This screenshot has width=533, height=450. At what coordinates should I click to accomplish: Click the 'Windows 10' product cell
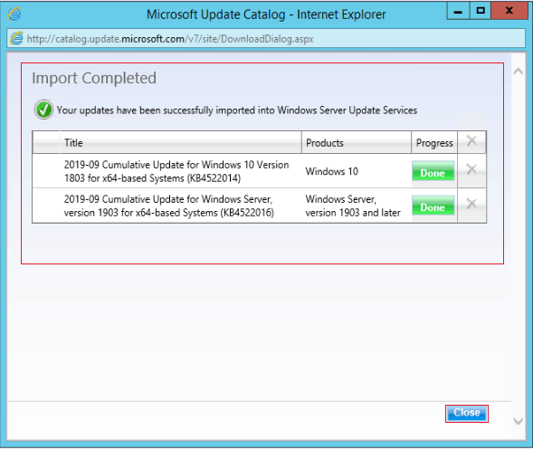tap(332, 171)
